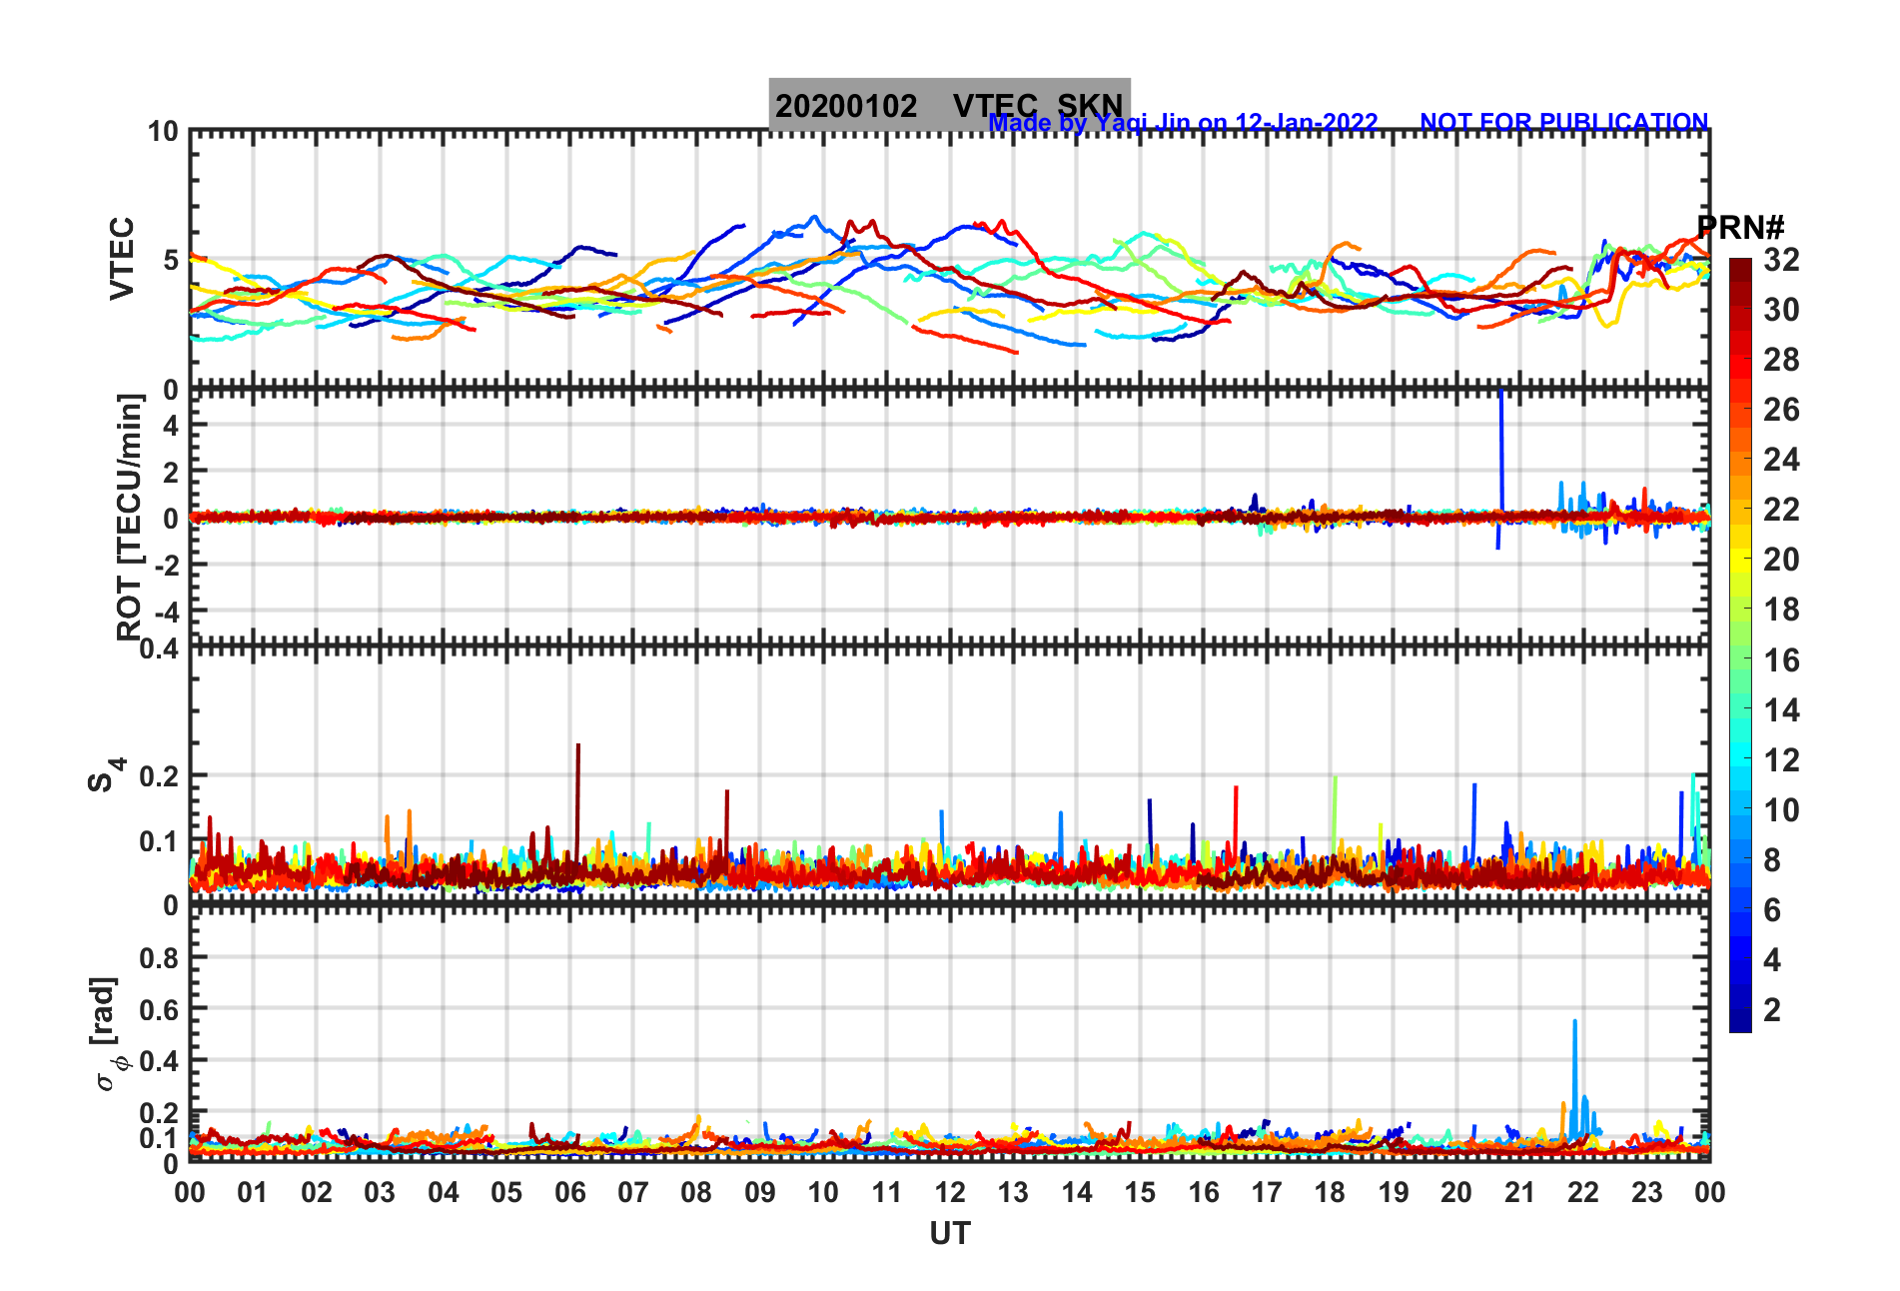The width and height of the screenshot is (1900, 1291).
Task: Click colorbar tick label 16
Action: 1781,659
